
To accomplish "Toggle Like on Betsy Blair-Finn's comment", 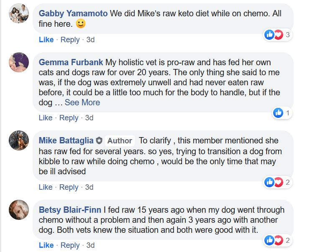I will coord(46,245).
